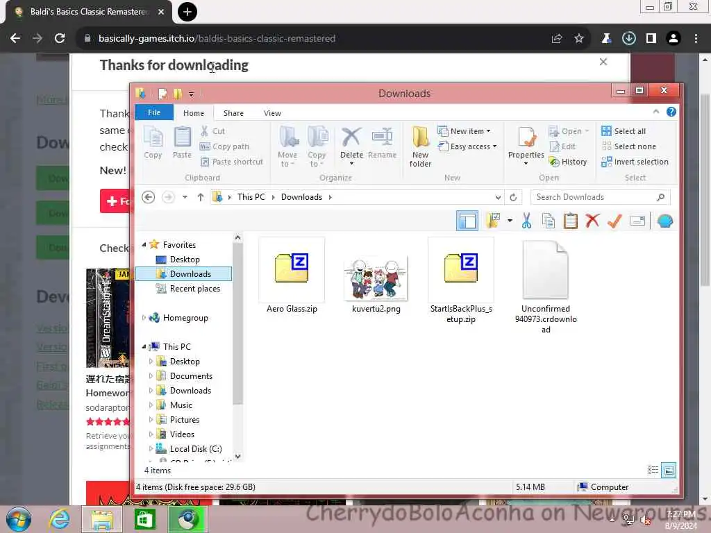Screen dimensions: 711x533
Task: Click the History button in Open group
Action: tap(568, 162)
